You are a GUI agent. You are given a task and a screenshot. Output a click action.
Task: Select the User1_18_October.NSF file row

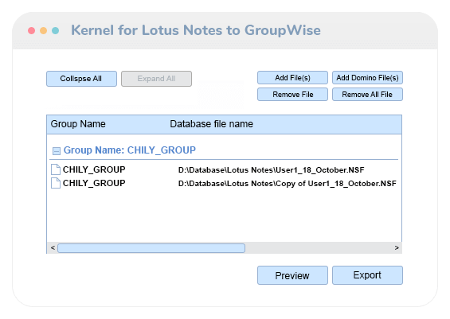coord(224,169)
